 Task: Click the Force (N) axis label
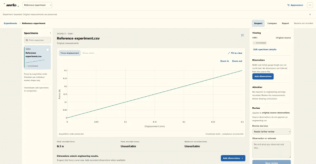coord(60,94)
